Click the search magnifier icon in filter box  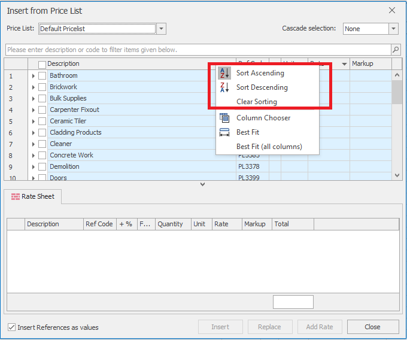(x=395, y=50)
